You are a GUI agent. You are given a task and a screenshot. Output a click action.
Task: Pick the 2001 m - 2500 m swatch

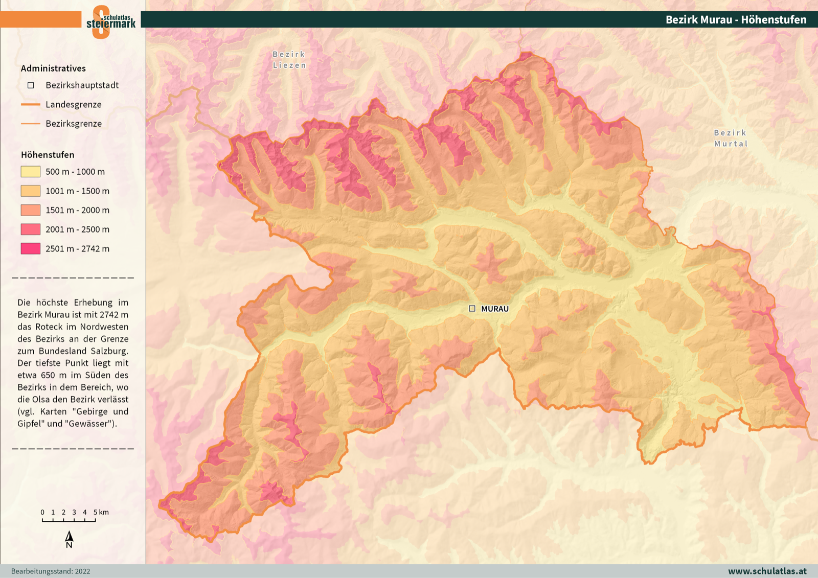tap(31, 229)
